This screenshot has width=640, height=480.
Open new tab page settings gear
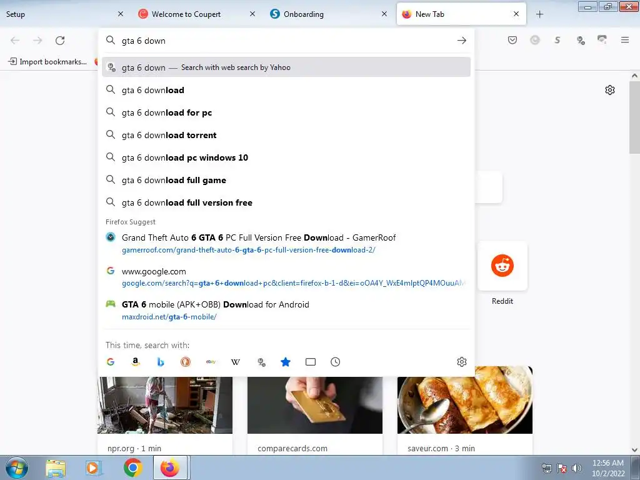pyautogui.click(x=610, y=90)
